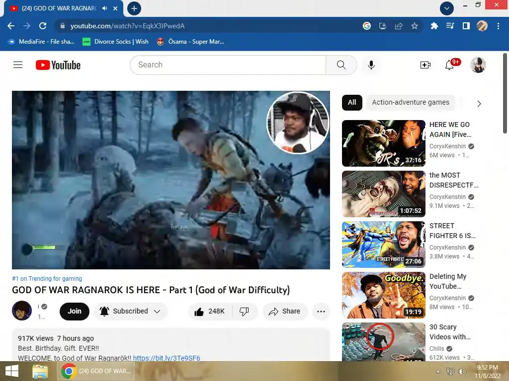Click the Join button
509x381 pixels.
click(75, 312)
